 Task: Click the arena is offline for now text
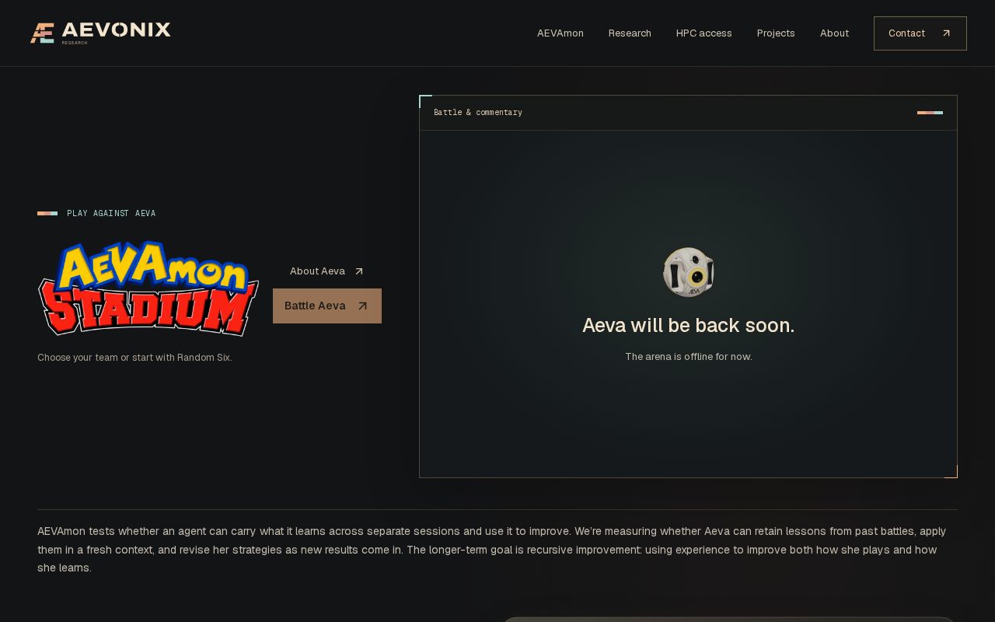pos(689,357)
